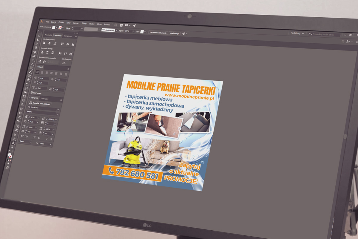Click the Preferencje button

pos(175,33)
